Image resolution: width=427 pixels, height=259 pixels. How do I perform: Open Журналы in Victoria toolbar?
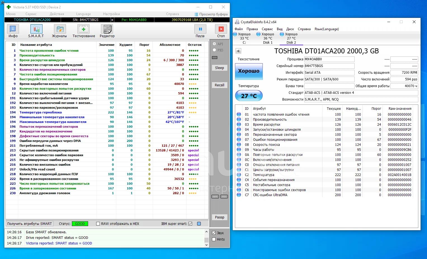point(59,31)
